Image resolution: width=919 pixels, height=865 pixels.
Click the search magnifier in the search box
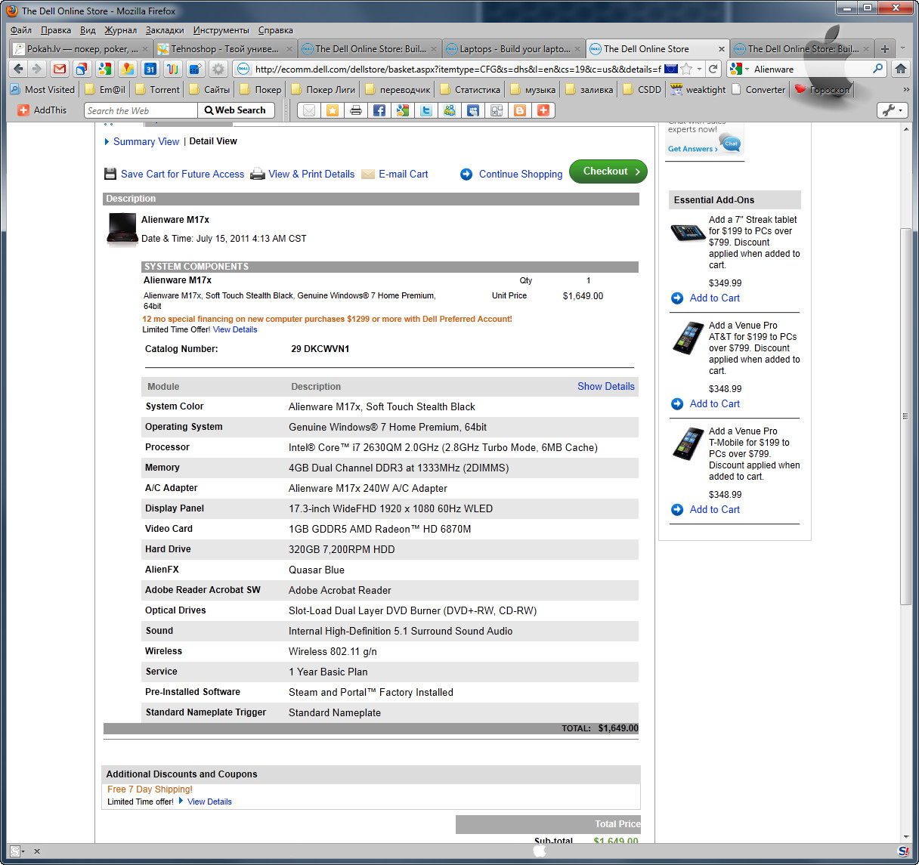pyautogui.click(x=877, y=69)
